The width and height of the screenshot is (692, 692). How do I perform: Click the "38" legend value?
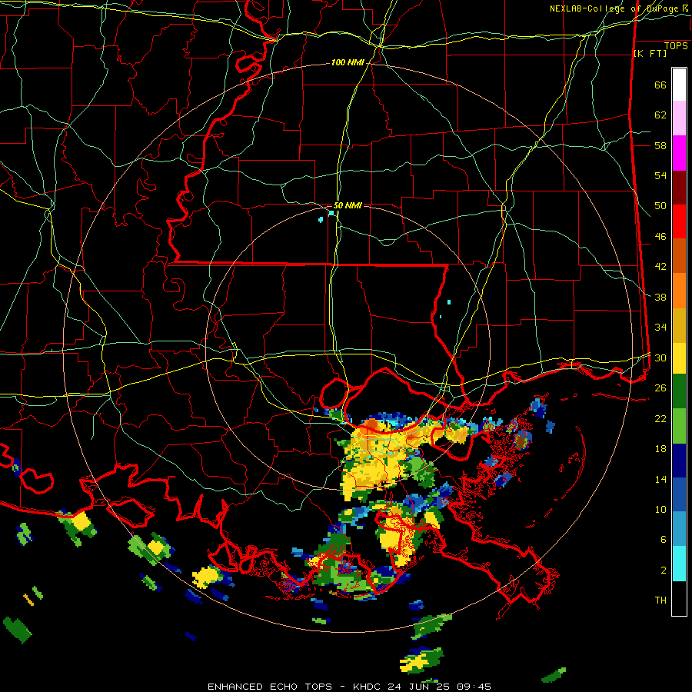click(660, 297)
